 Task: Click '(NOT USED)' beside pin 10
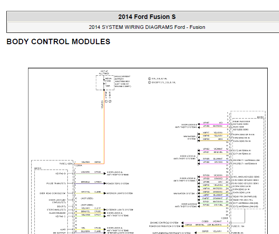(x=87, y=198)
